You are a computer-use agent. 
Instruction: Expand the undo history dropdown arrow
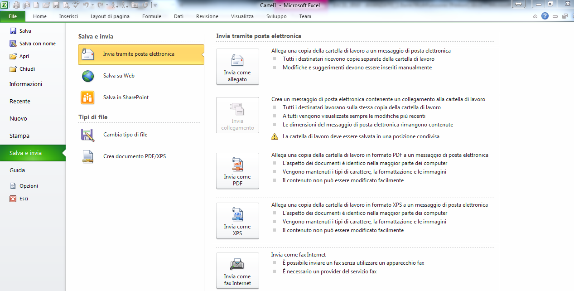(x=92, y=5)
